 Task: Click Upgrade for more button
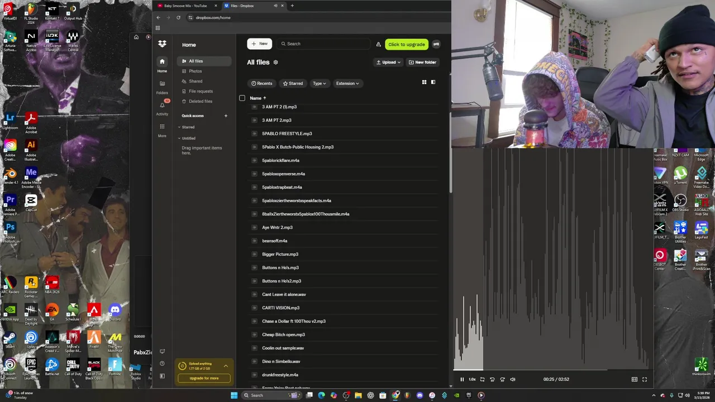coord(204,378)
